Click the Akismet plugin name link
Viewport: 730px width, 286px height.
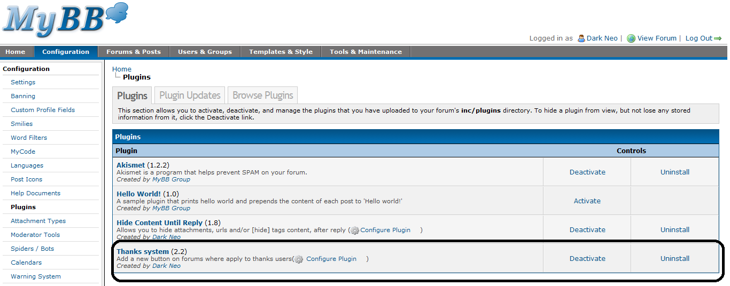coord(131,165)
